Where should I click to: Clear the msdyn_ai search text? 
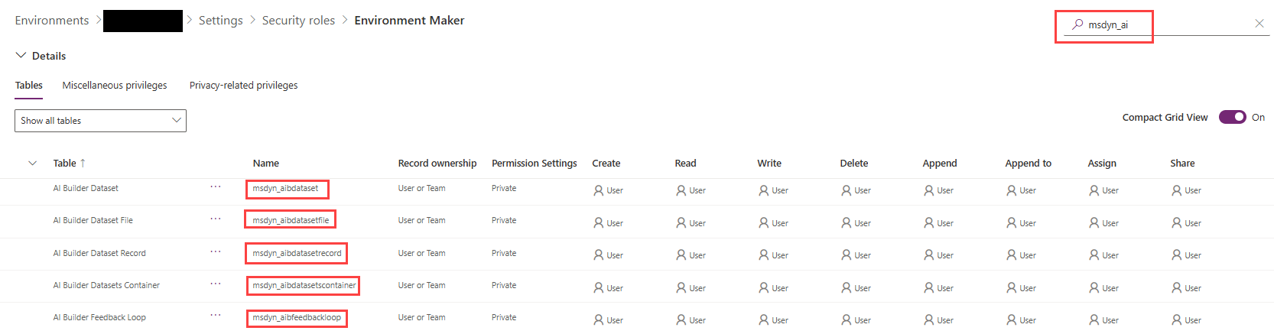click(x=1259, y=24)
